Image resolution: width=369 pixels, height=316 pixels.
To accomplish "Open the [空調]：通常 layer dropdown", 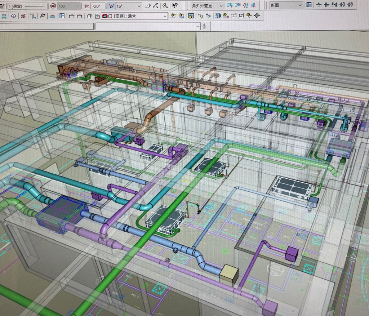I will (165, 16).
